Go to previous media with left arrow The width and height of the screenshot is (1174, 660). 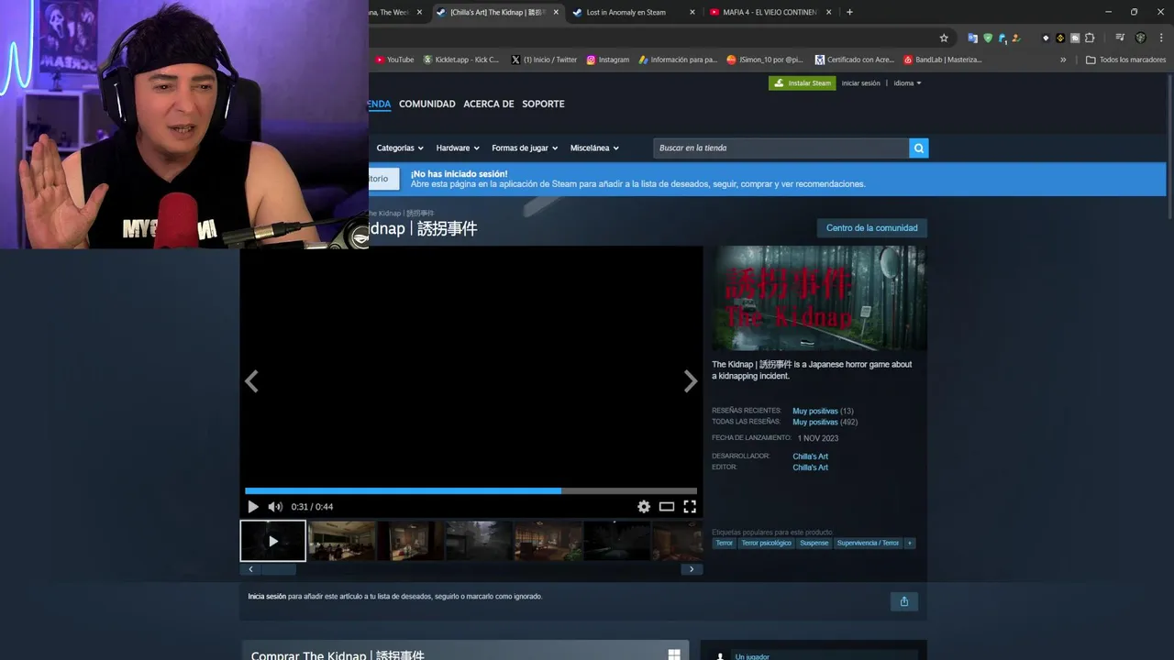[x=251, y=381]
